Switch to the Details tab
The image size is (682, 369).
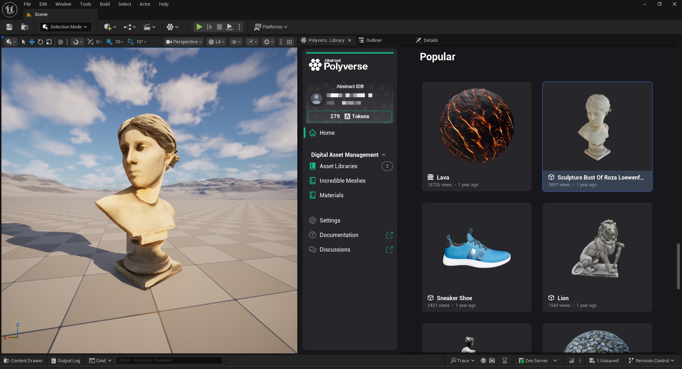[x=427, y=40]
